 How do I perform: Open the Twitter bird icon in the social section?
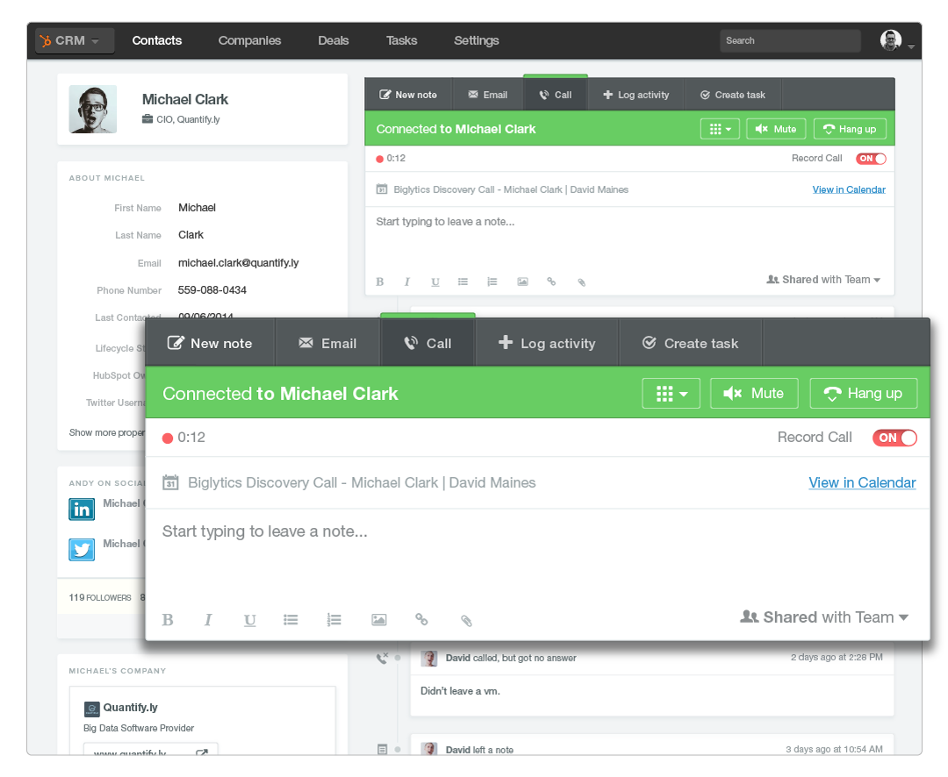[x=82, y=549]
